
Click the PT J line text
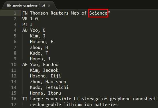[x=27, y=25]
